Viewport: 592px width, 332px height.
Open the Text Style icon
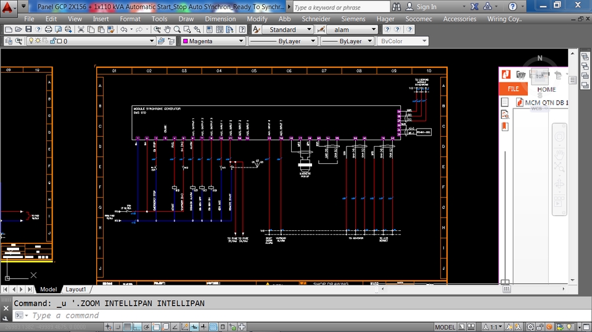[257, 30]
